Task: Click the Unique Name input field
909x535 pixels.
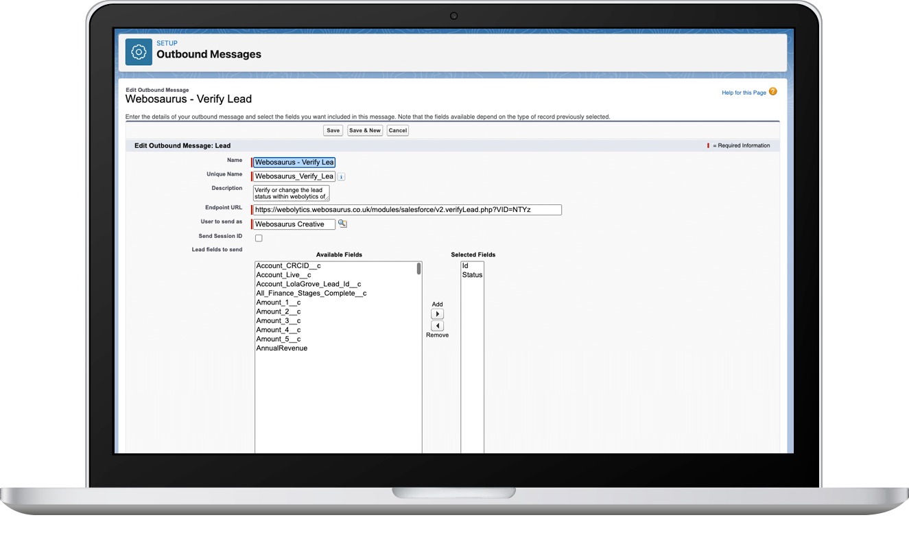Action: click(x=294, y=176)
